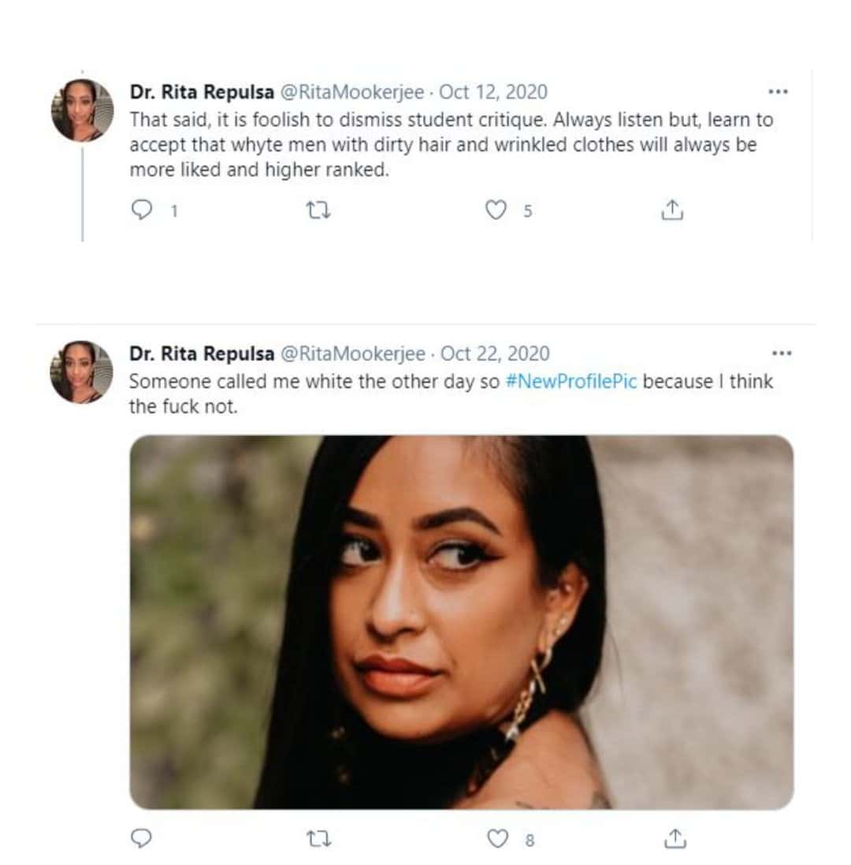Like the Oct 12 tweet
851x865 pixels.
tap(496, 211)
